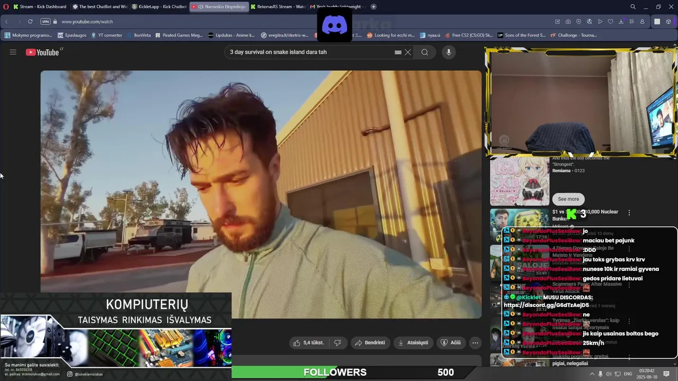Open the YT converter bookmark

coord(106,35)
